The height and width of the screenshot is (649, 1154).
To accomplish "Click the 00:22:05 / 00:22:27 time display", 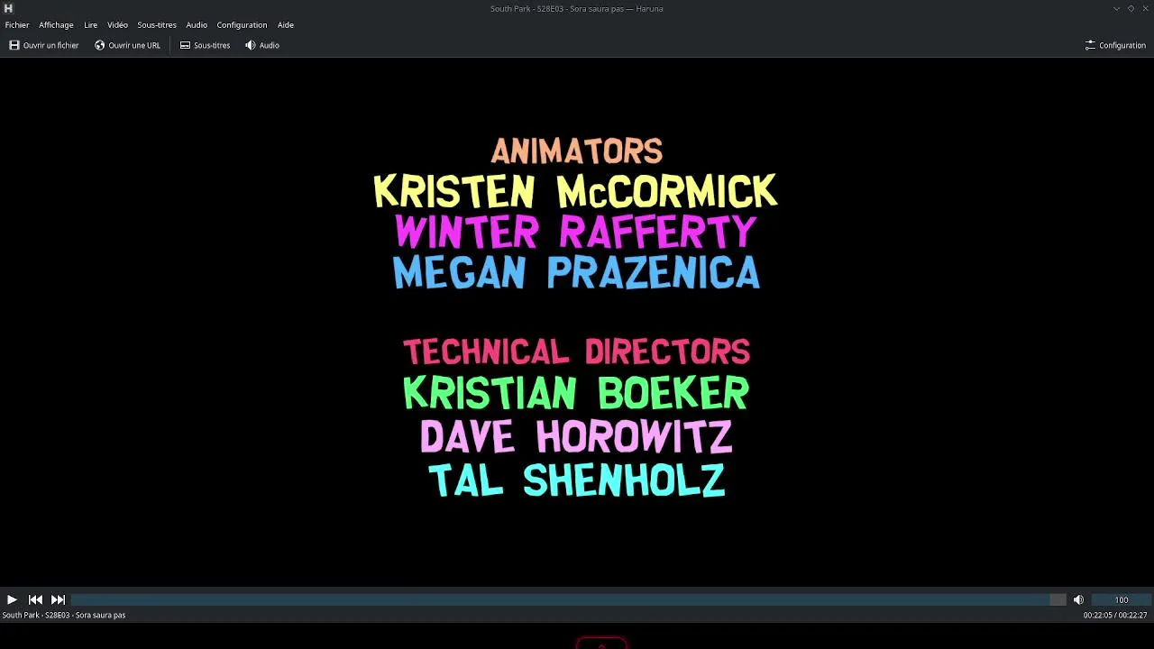I will pos(1115,616).
